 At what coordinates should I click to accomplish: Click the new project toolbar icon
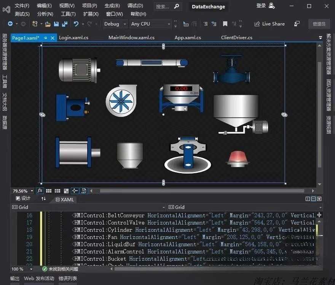pyautogui.click(x=35, y=24)
